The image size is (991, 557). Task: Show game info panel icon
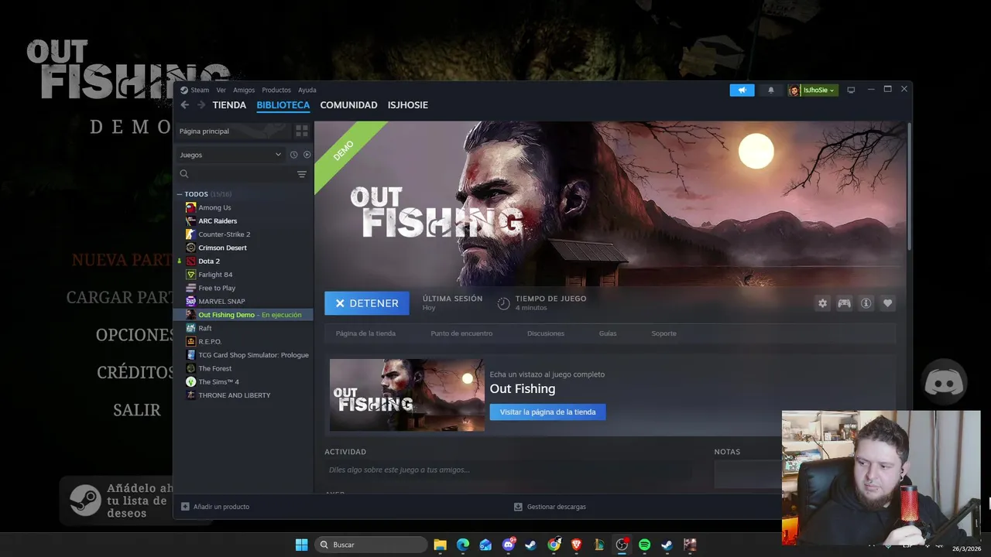(x=866, y=303)
